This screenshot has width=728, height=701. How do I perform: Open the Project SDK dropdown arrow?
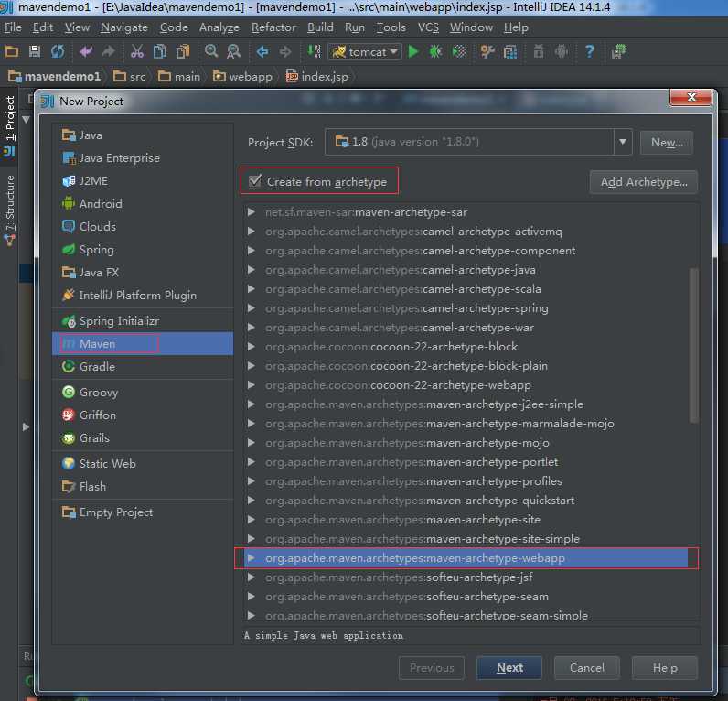coord(623,142)
